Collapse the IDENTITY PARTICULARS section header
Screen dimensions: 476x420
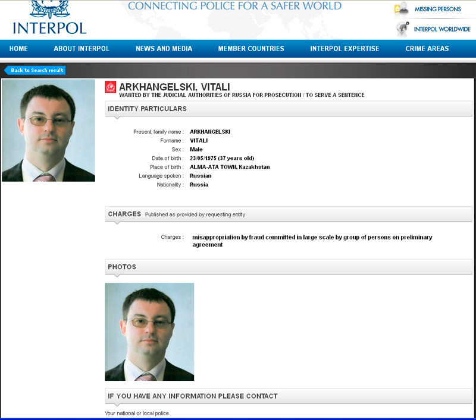click(289, 109)
